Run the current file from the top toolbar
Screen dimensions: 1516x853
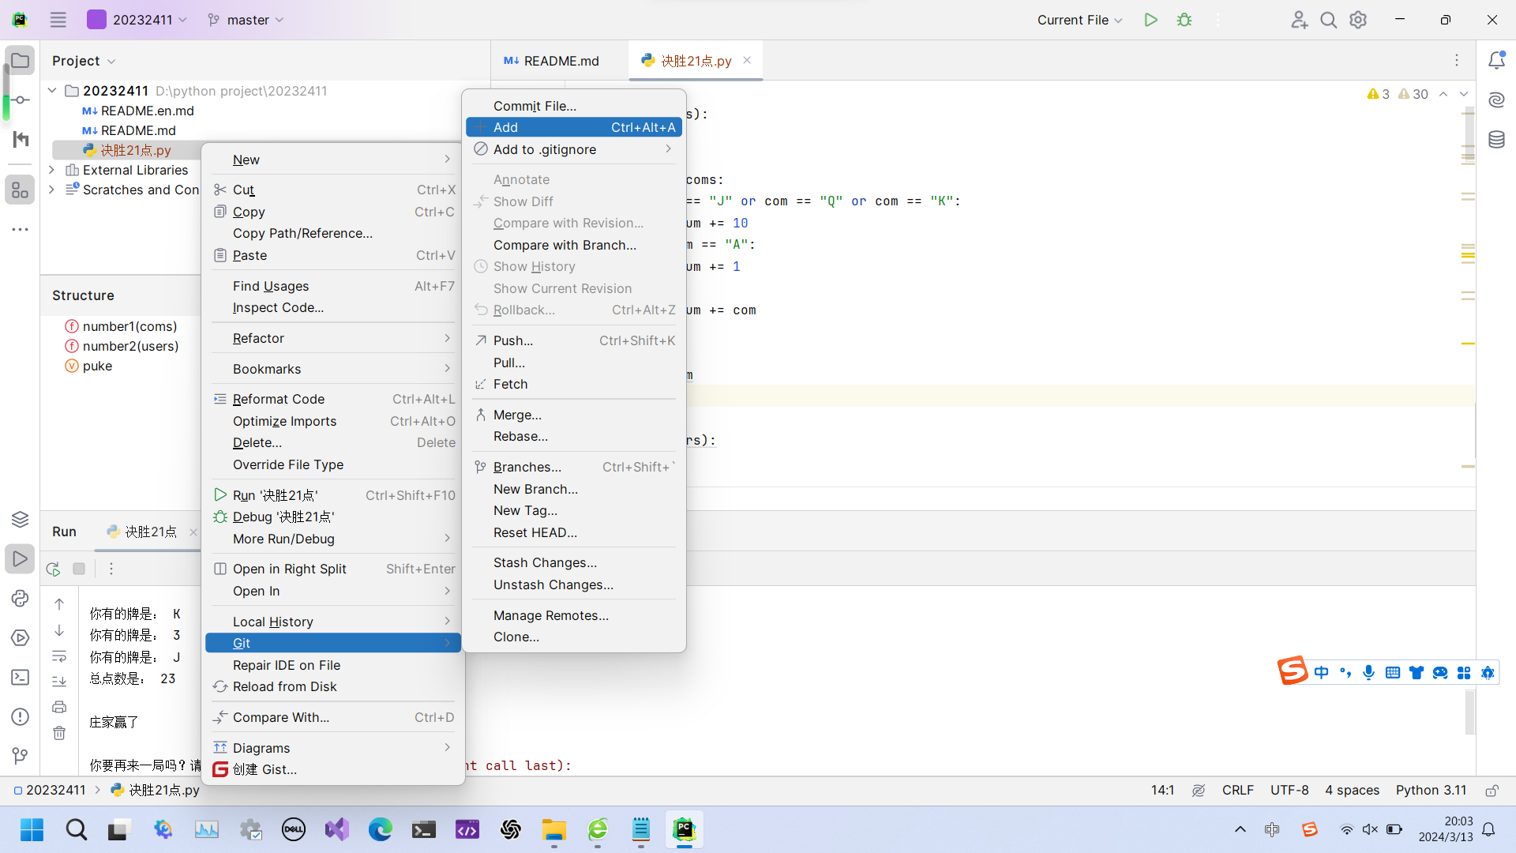(1150, 20)
